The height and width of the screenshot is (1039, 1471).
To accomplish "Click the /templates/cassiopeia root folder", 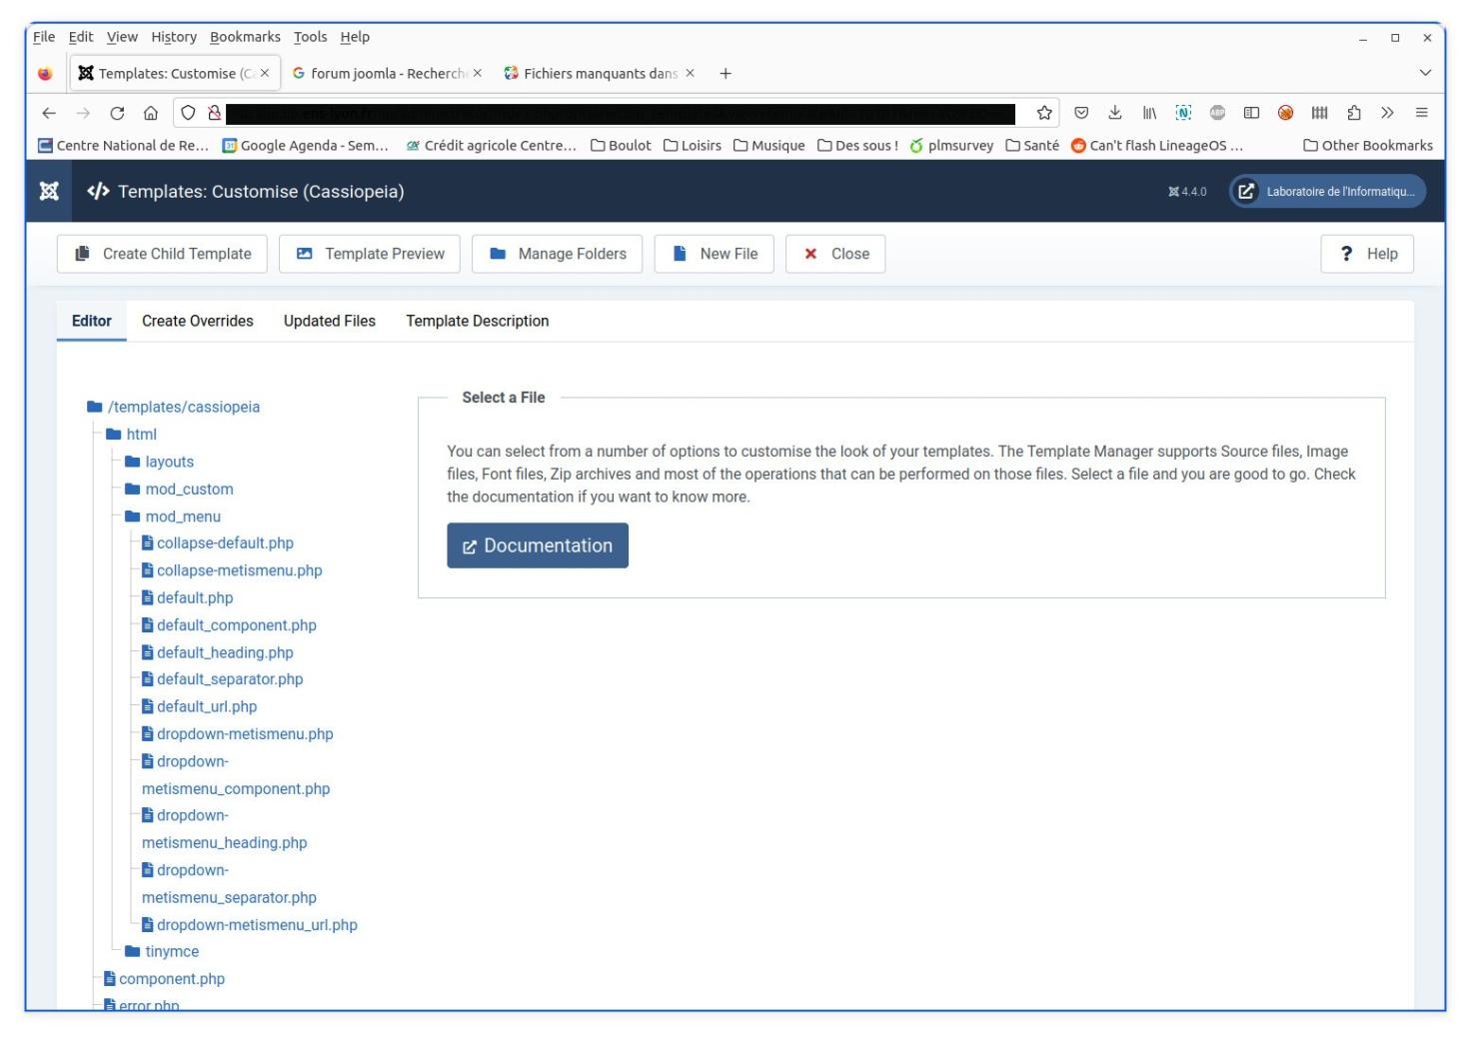I will (173, 407).
